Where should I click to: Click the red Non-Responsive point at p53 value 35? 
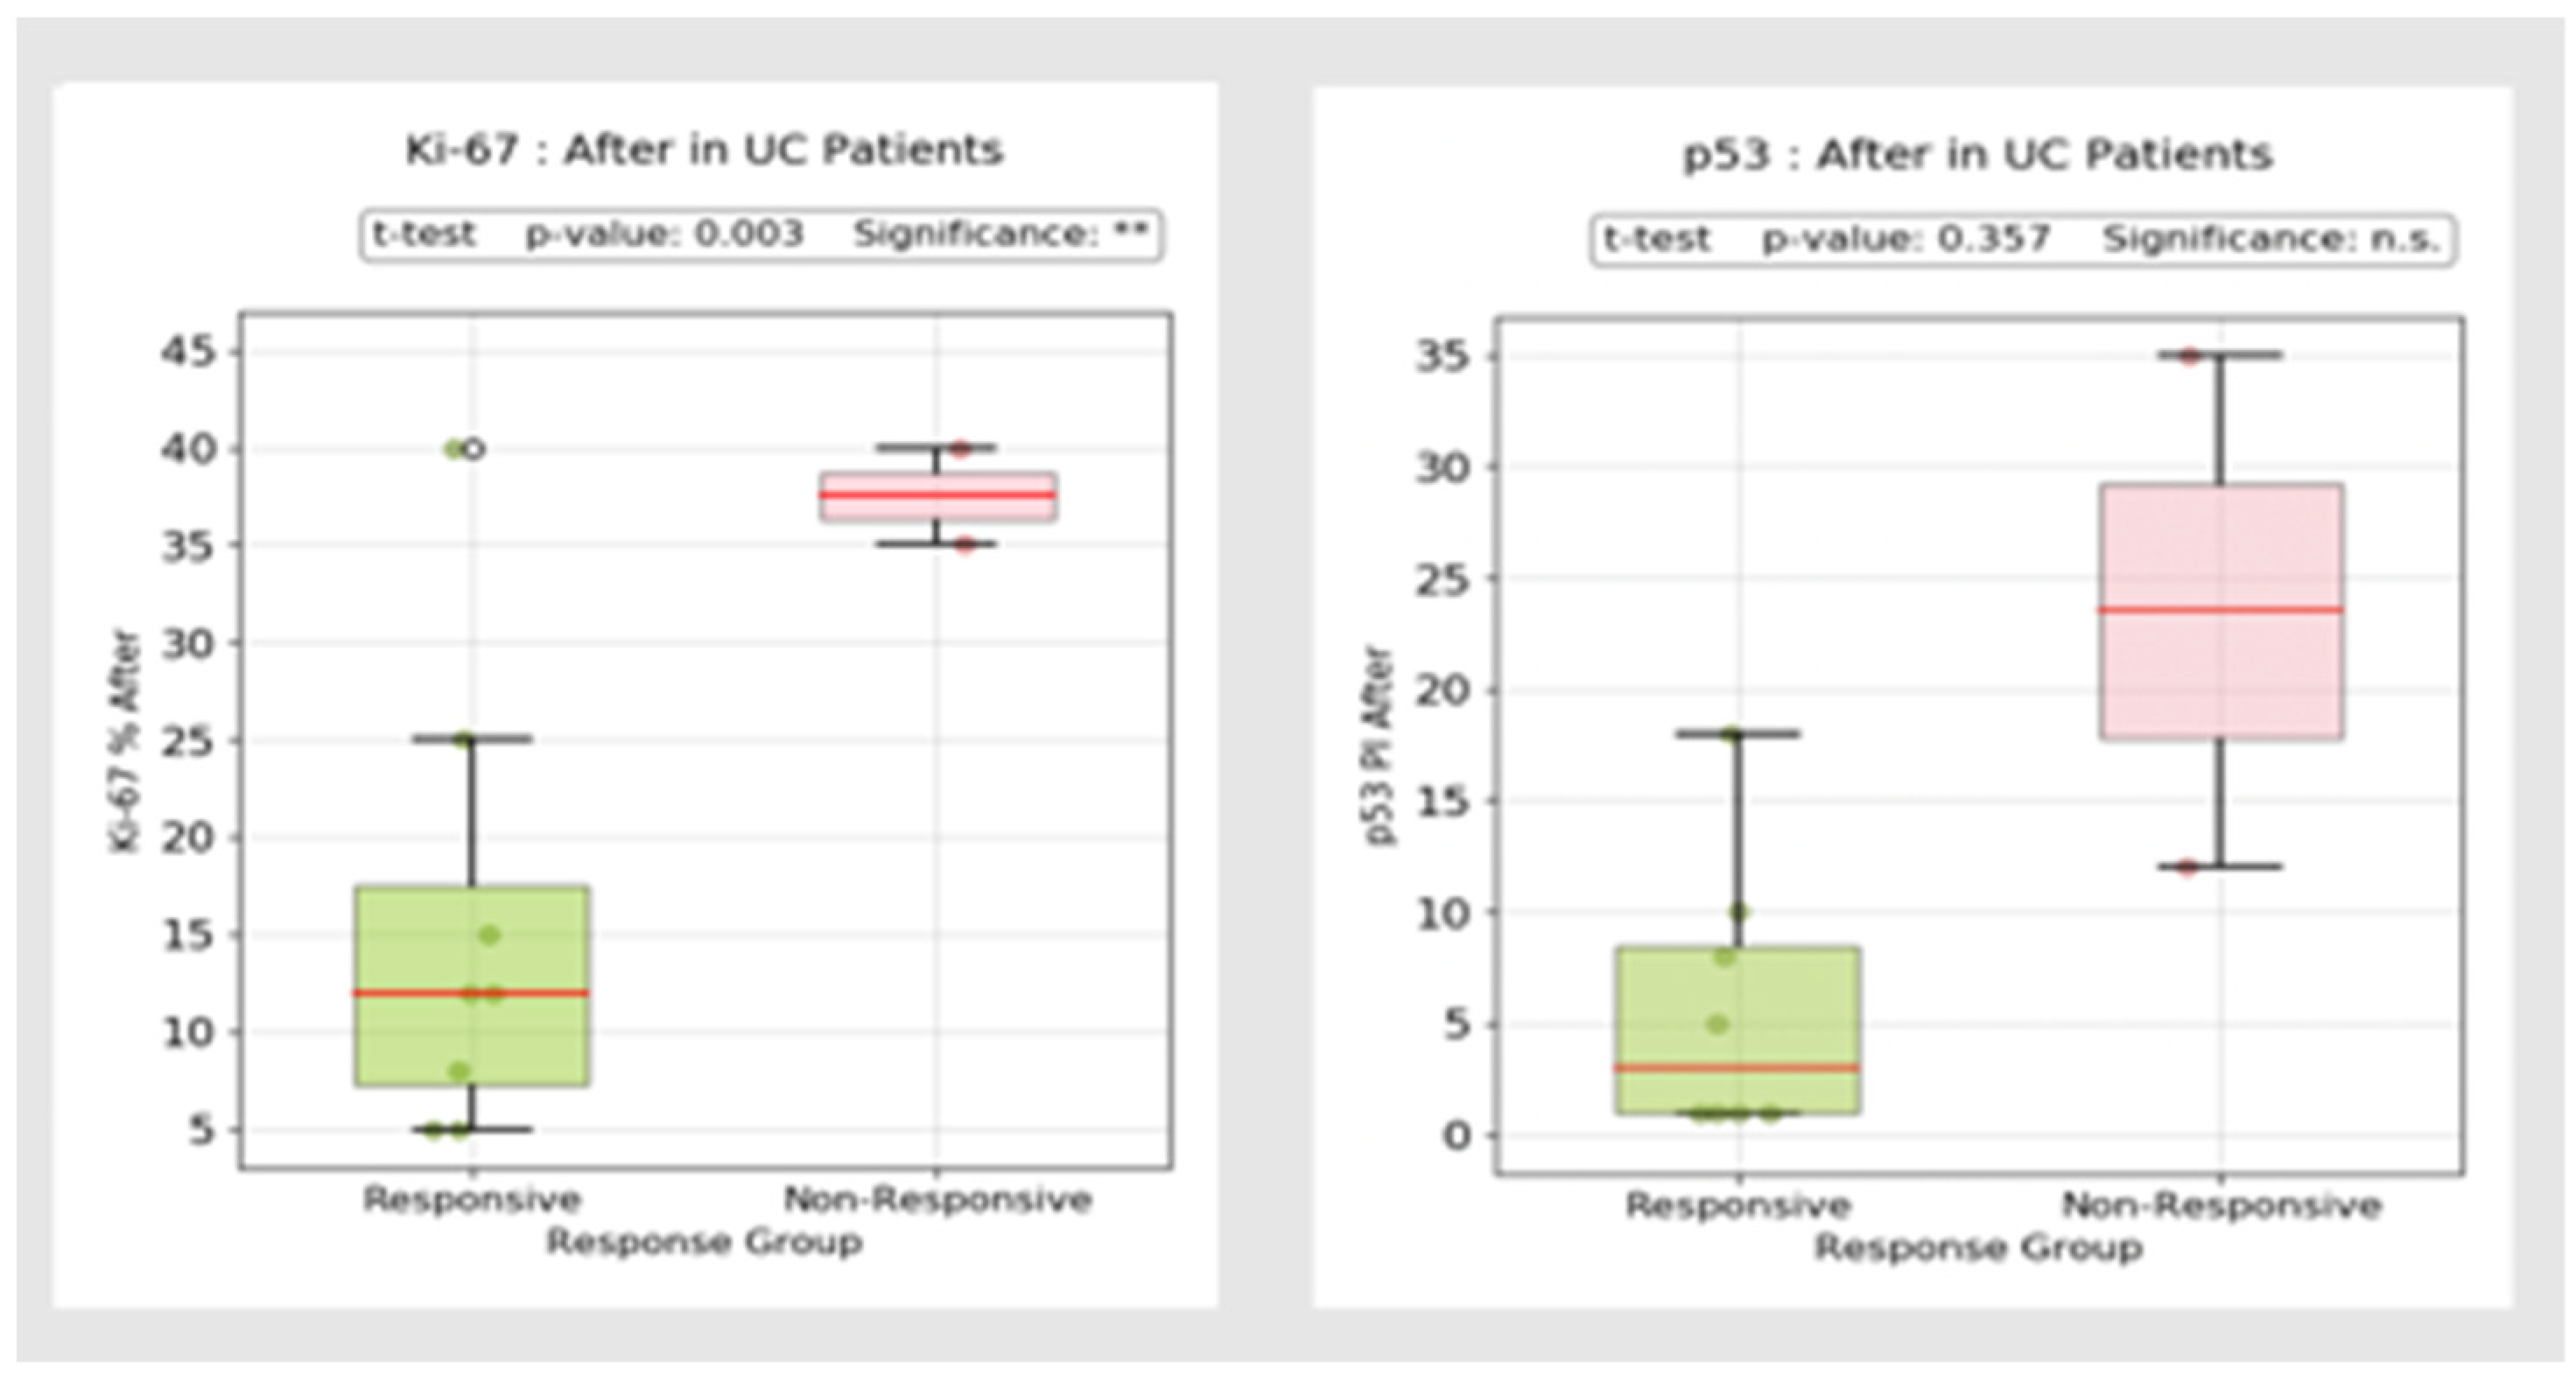pos(2189,357)
